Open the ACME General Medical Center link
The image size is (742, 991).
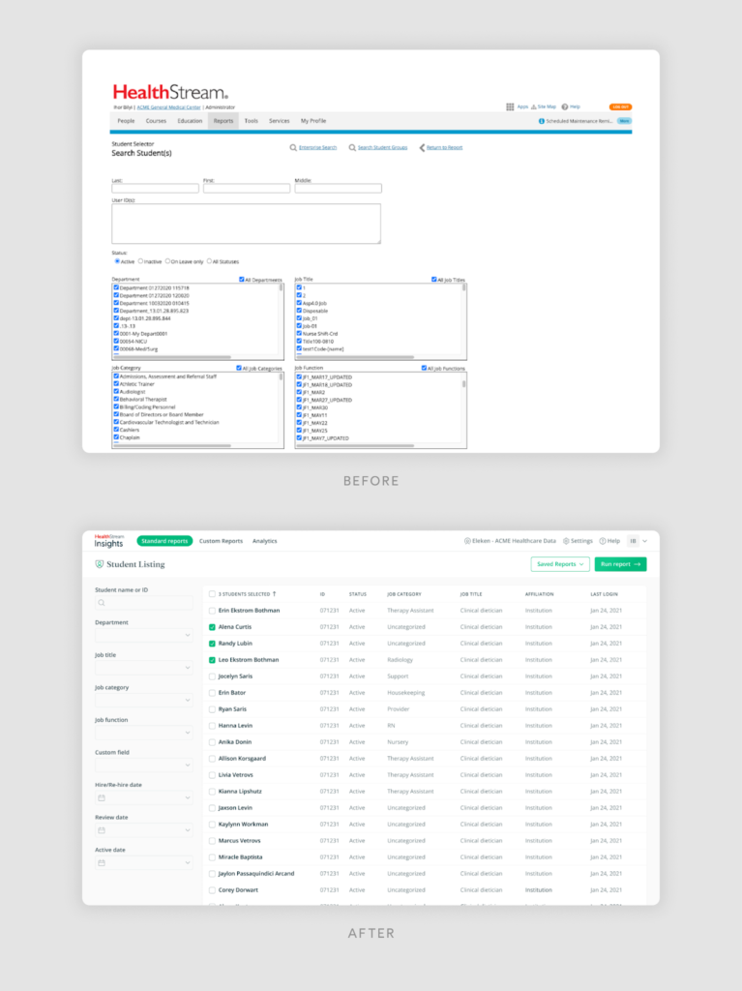[x=168, y=107]
